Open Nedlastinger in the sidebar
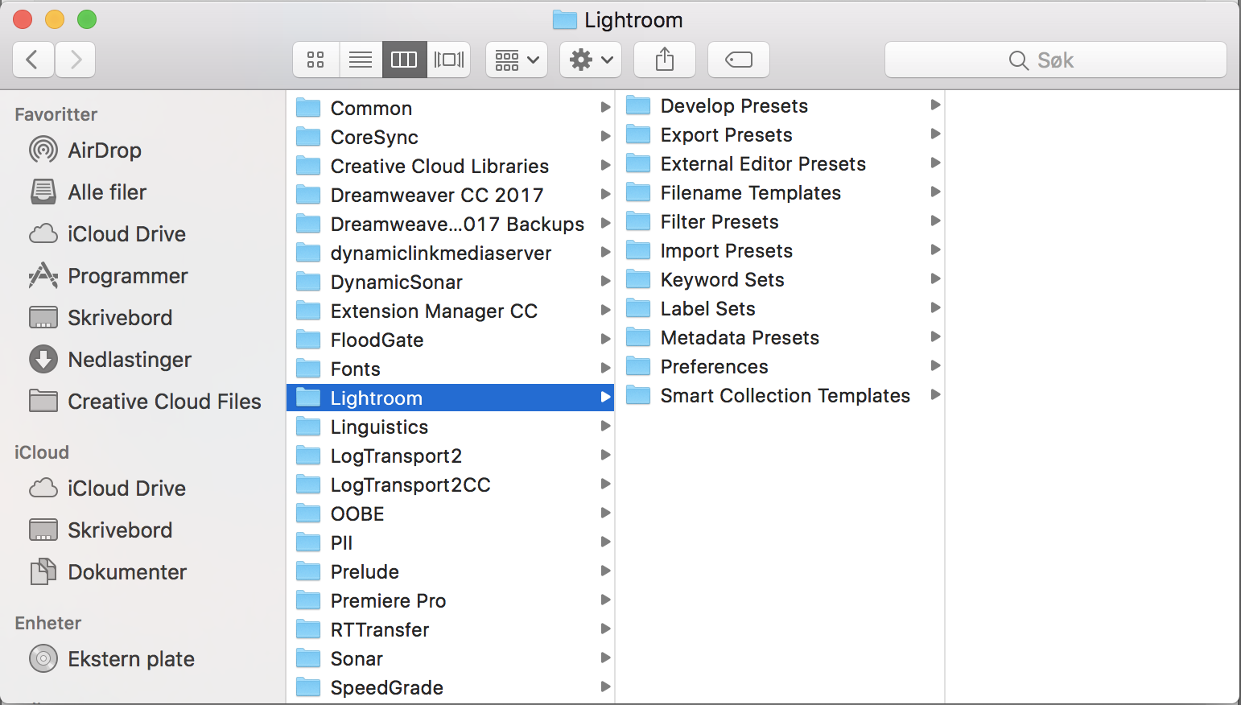This screenshot has width=1241, height=705. [110, 360]
